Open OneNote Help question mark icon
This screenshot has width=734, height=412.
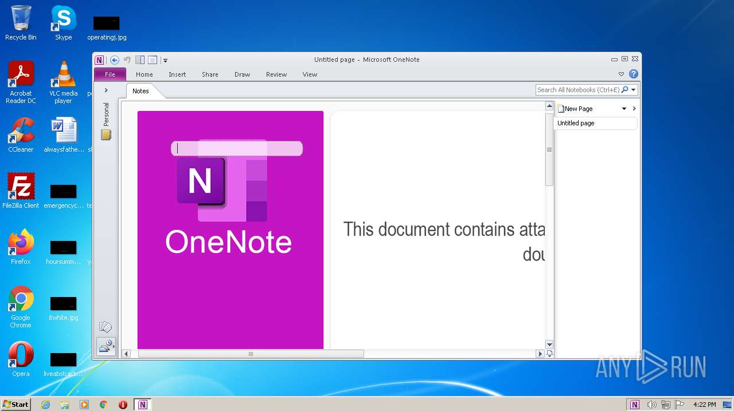pos(633,74)
